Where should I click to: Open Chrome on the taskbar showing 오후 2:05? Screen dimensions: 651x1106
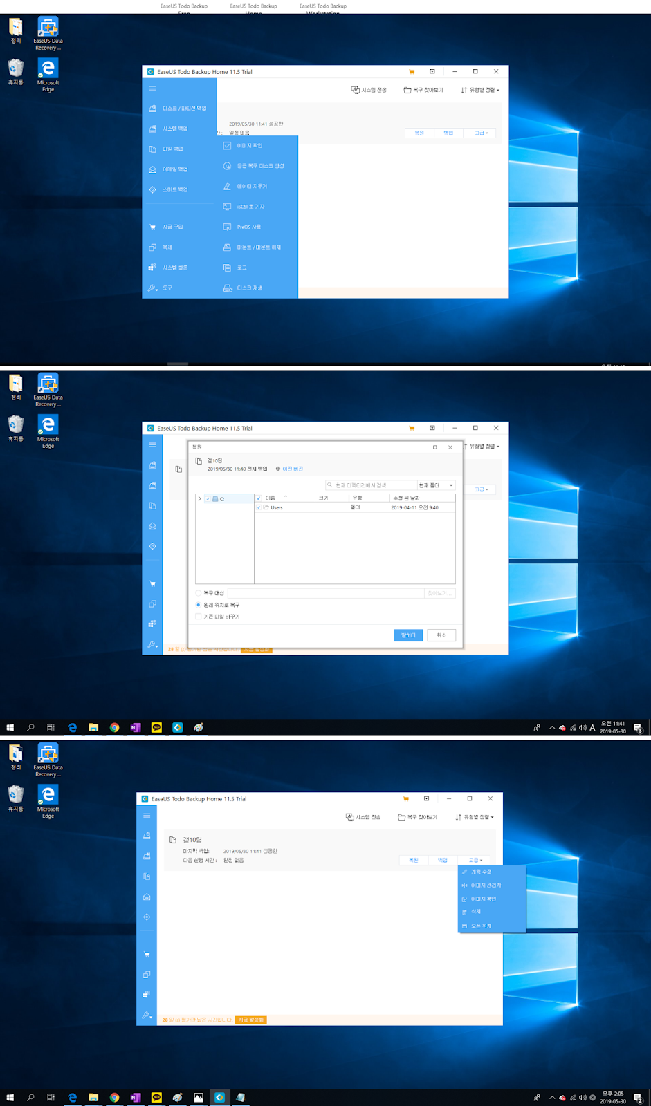coord(114,1097)
